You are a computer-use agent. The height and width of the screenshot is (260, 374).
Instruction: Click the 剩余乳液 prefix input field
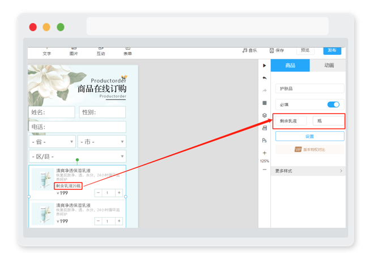(x=291, y=121)
